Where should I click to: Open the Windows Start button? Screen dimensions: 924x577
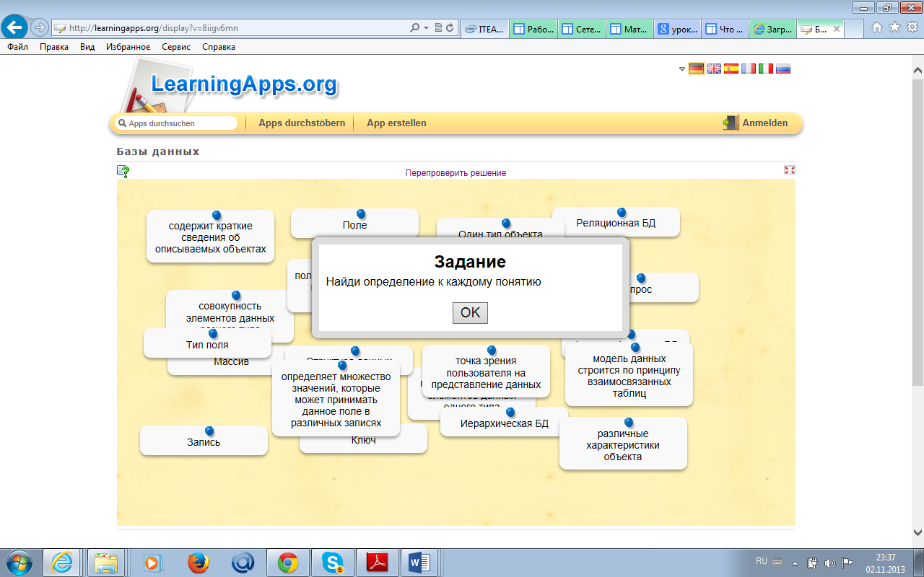(x=19, y=563)
